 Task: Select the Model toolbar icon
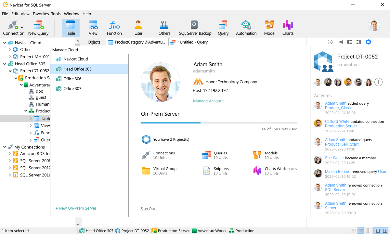tap(269, 28)
